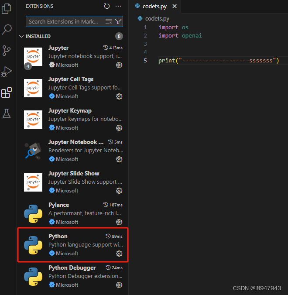Click the Jupyter Keymap logo
The height and width of the screenshot is (295, 288).
tap(33, 120)
